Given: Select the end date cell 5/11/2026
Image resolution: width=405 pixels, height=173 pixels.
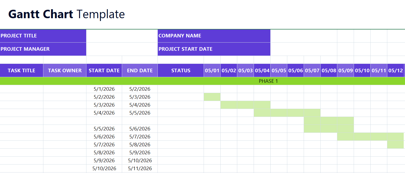Looking at the screenshot, I should (140, 168).
